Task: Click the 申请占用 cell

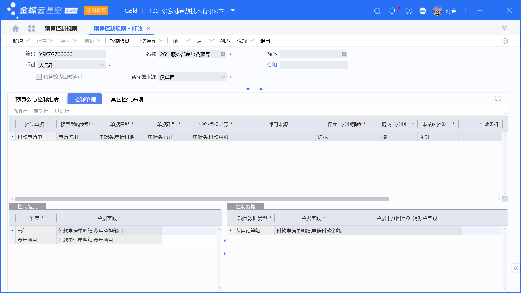Action: (77, 137)
